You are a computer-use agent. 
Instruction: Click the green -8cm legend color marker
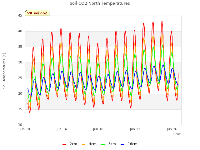click(x=103, y=144)
